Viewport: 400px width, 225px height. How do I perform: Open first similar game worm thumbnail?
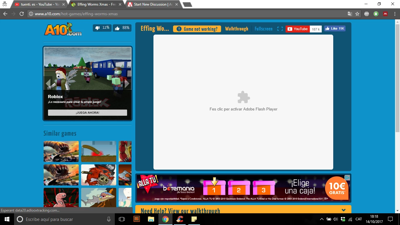[61, 151]
